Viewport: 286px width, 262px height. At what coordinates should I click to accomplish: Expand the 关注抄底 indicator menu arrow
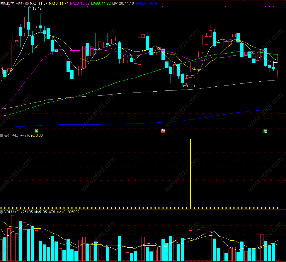(x=2, y=136)
